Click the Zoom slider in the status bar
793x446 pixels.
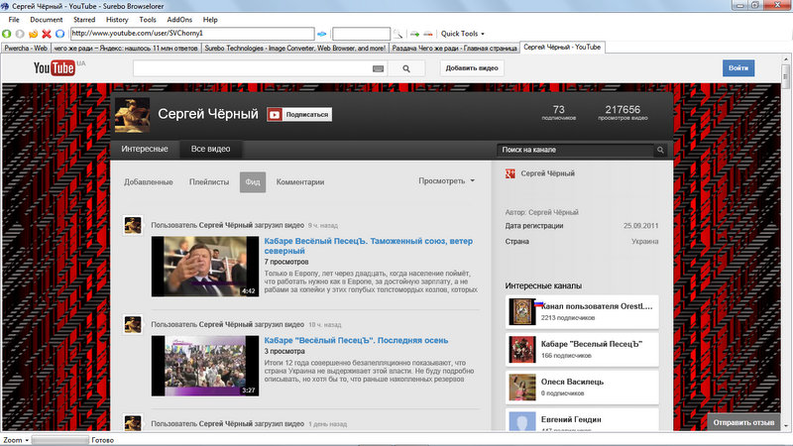(x=59, y=440)
